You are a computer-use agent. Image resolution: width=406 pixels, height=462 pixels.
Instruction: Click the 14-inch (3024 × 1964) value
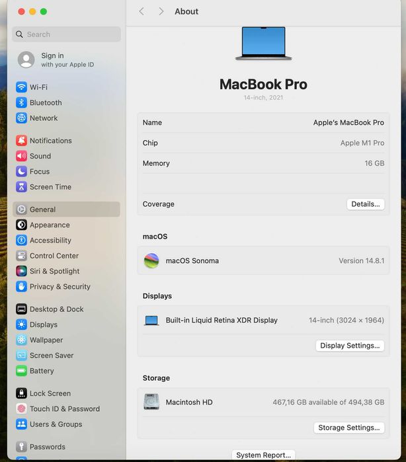(x=346, y=321)
